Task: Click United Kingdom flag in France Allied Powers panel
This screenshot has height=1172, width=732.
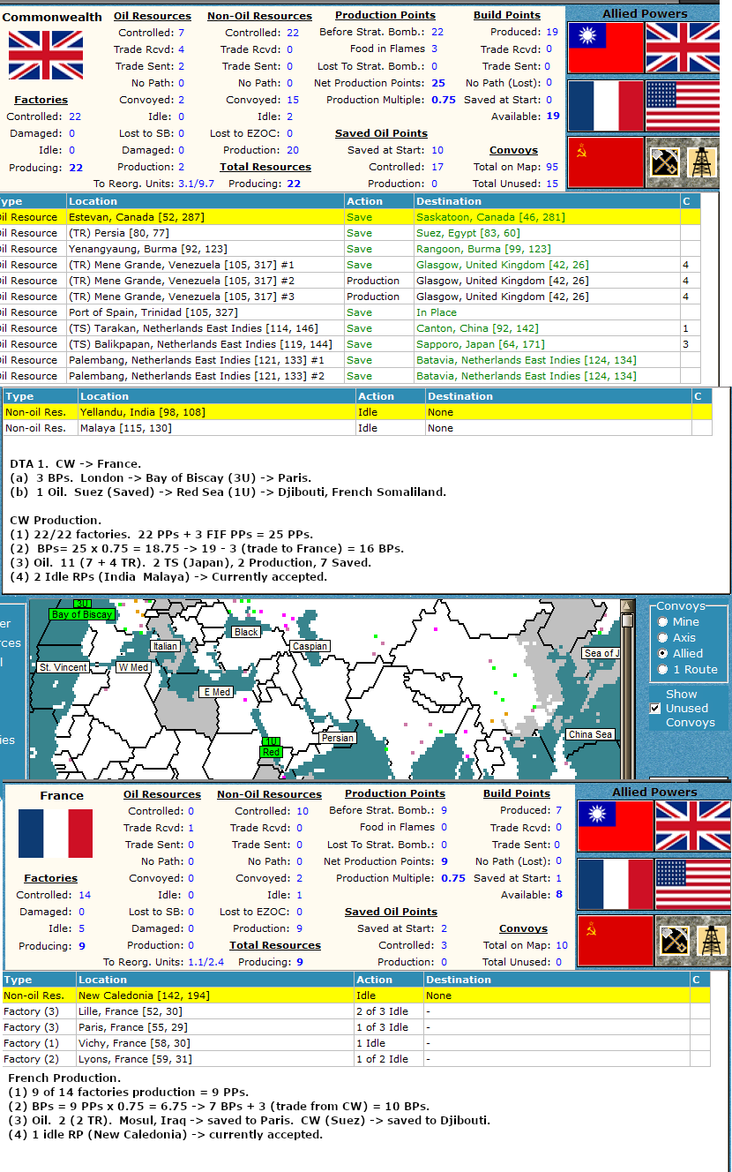Action: tap(692, 826)
